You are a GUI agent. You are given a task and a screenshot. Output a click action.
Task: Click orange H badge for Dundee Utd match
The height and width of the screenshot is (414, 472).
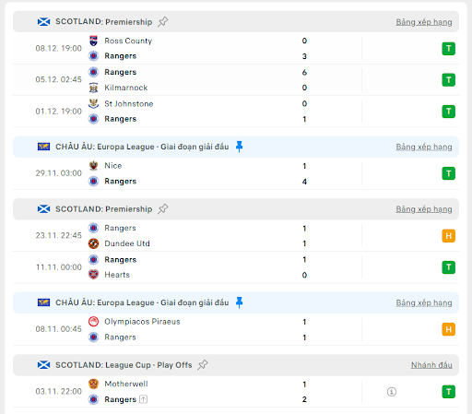(x=448, y=236)
